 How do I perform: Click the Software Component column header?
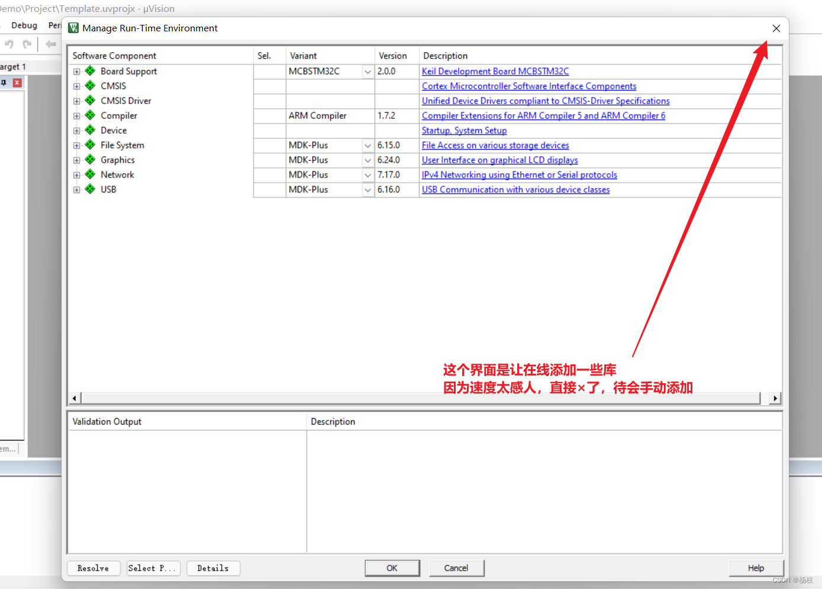161,56
